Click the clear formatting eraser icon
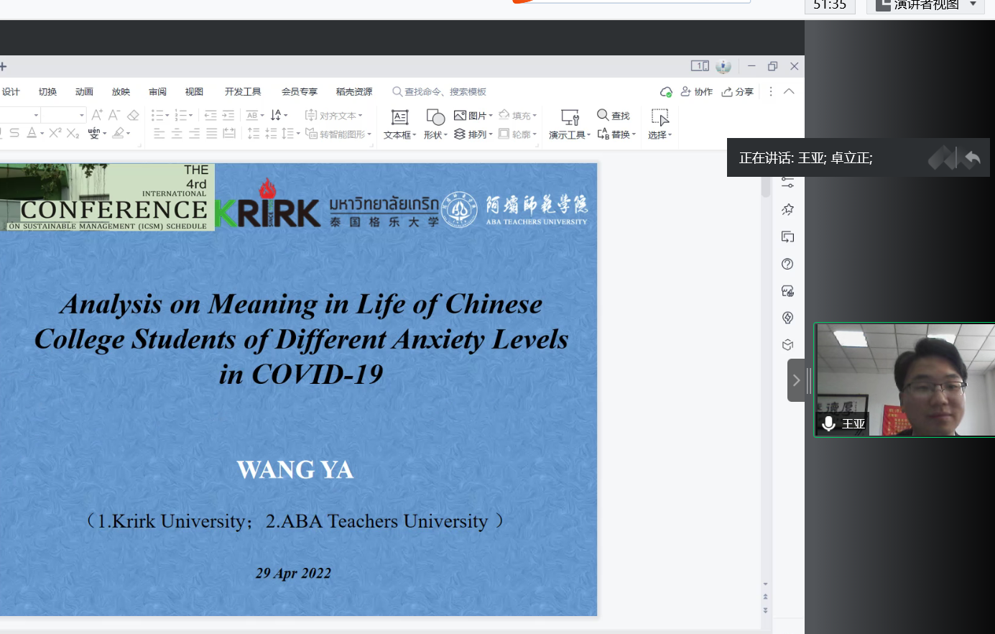This screenshot has width=995, height=634. (x=133, y=115)
